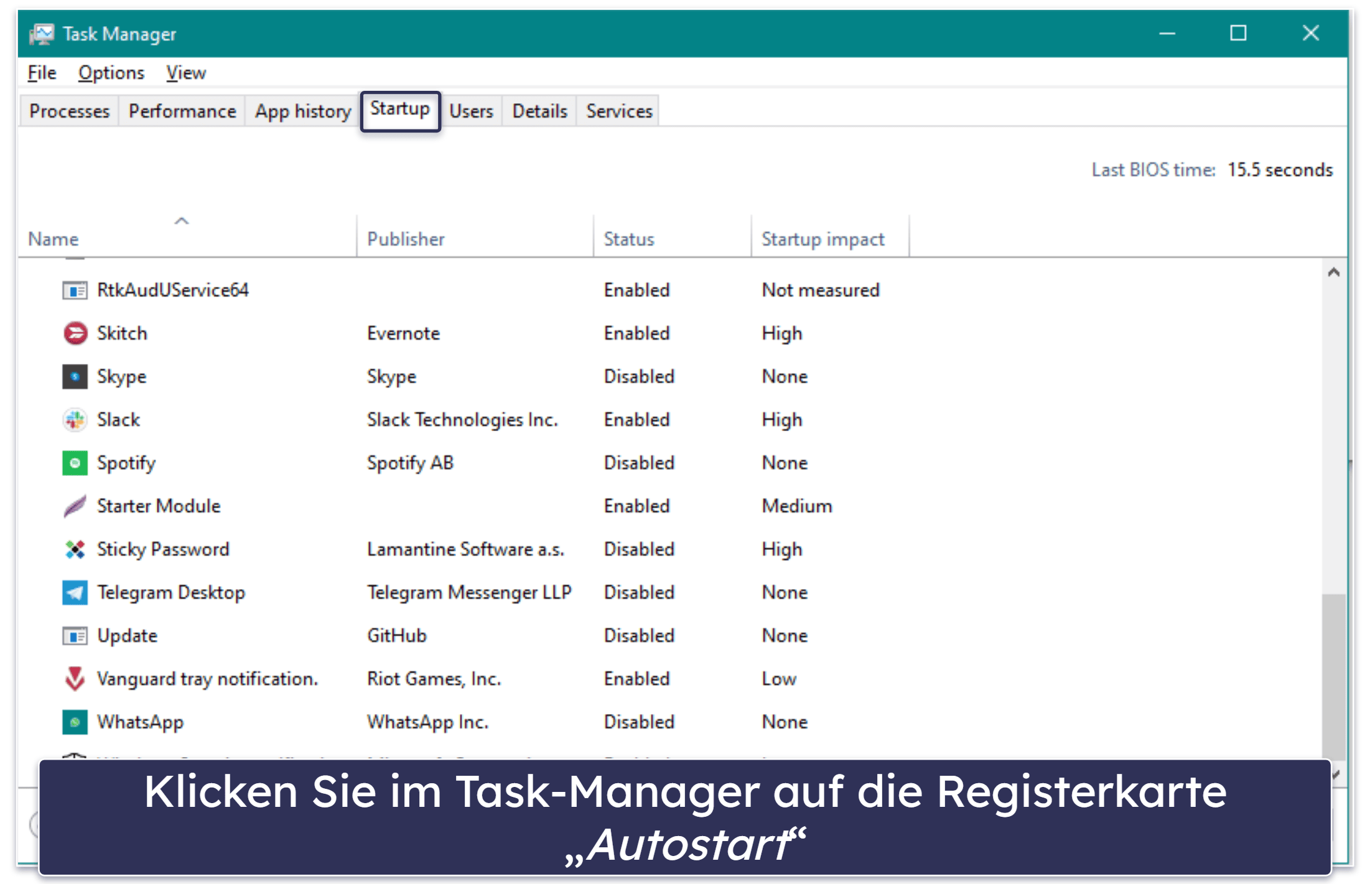Image resolution: width=1370 pixels, height=884 pixels.
Task: Click the WhatsApp entry name
Action: click(x=140, y=723)
